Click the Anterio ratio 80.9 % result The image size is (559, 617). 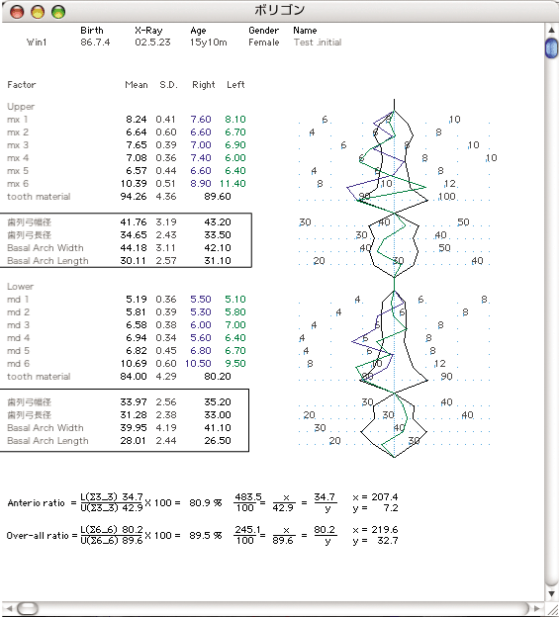[206, 503]
